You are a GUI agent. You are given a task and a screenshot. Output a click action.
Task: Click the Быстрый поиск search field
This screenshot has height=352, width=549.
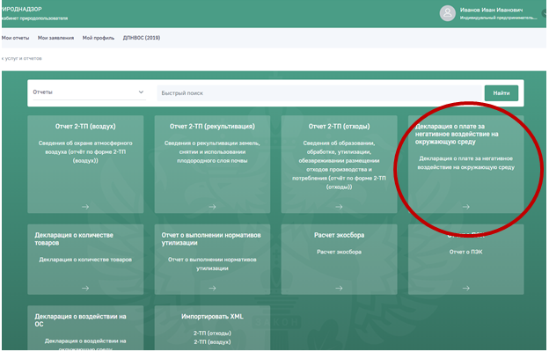point(317,92)
